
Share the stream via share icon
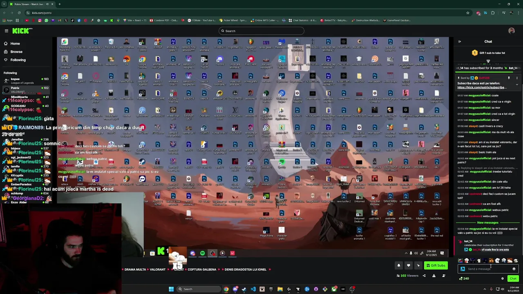coord(424,276)
